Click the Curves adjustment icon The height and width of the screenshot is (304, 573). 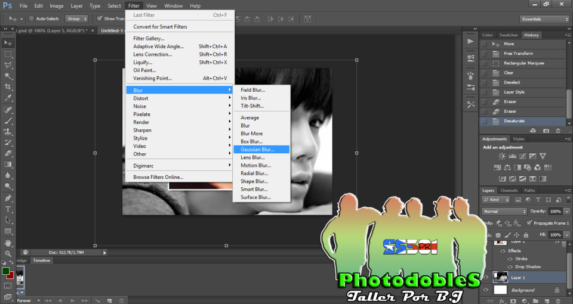(x=523, y=156)
